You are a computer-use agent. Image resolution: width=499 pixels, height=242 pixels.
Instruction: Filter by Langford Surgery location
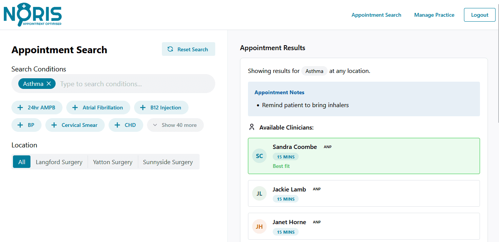tap(59, 162)
